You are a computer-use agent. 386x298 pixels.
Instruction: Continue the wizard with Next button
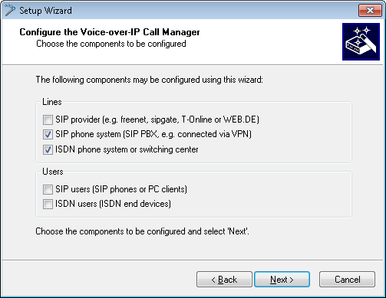(282, 280)
